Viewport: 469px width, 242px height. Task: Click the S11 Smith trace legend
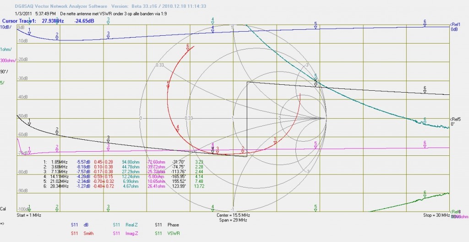[x=82, y=233]
